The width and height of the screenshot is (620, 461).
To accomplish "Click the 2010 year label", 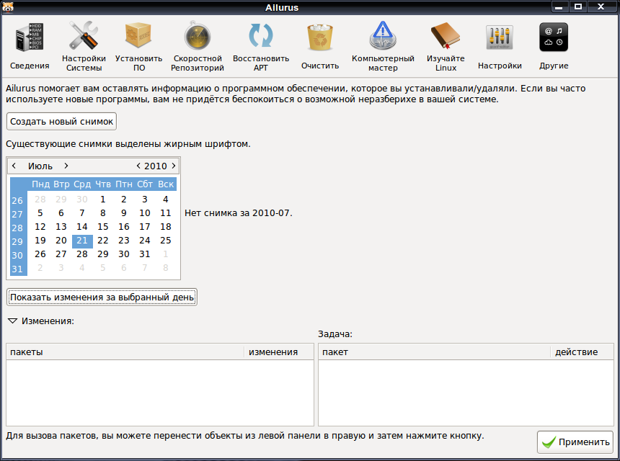I will (156, 166).
